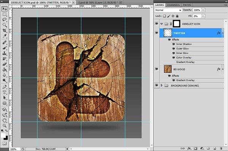The height and width of the screenshot is (151, 228).
Task: Click the Opacity value field
Action: coord(197,10)
